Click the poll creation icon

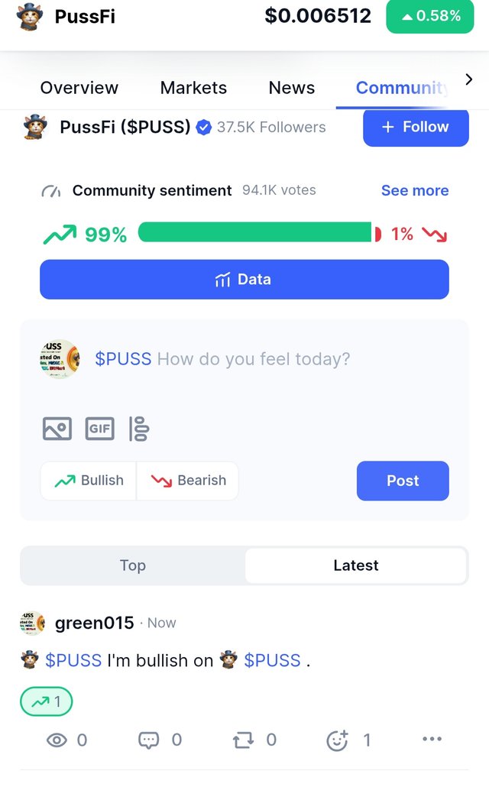pos(139,429)
